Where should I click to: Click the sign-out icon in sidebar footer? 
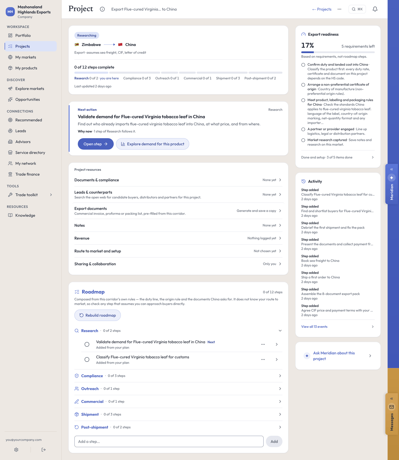(x=44, y=450)
